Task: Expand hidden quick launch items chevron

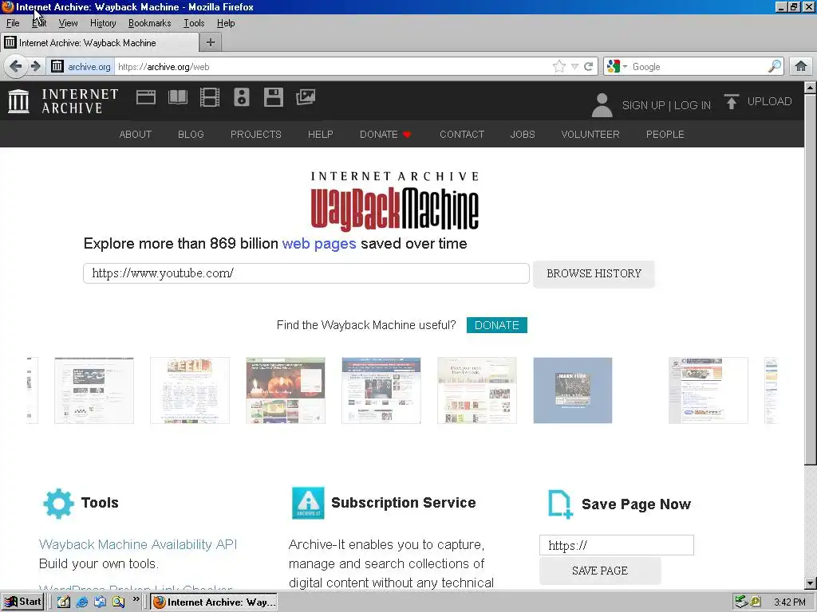Action: click(x=136, y=599)
